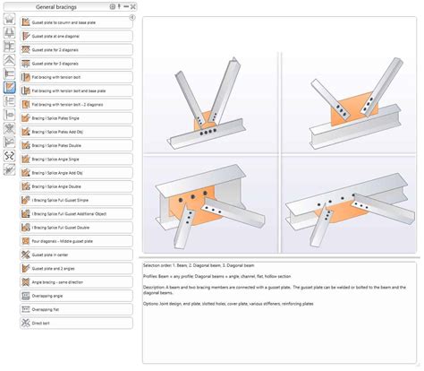Select the beam with side stubs category icon
Screen dimensions: 424x371
pyautogui.click(x=9, y=101)
